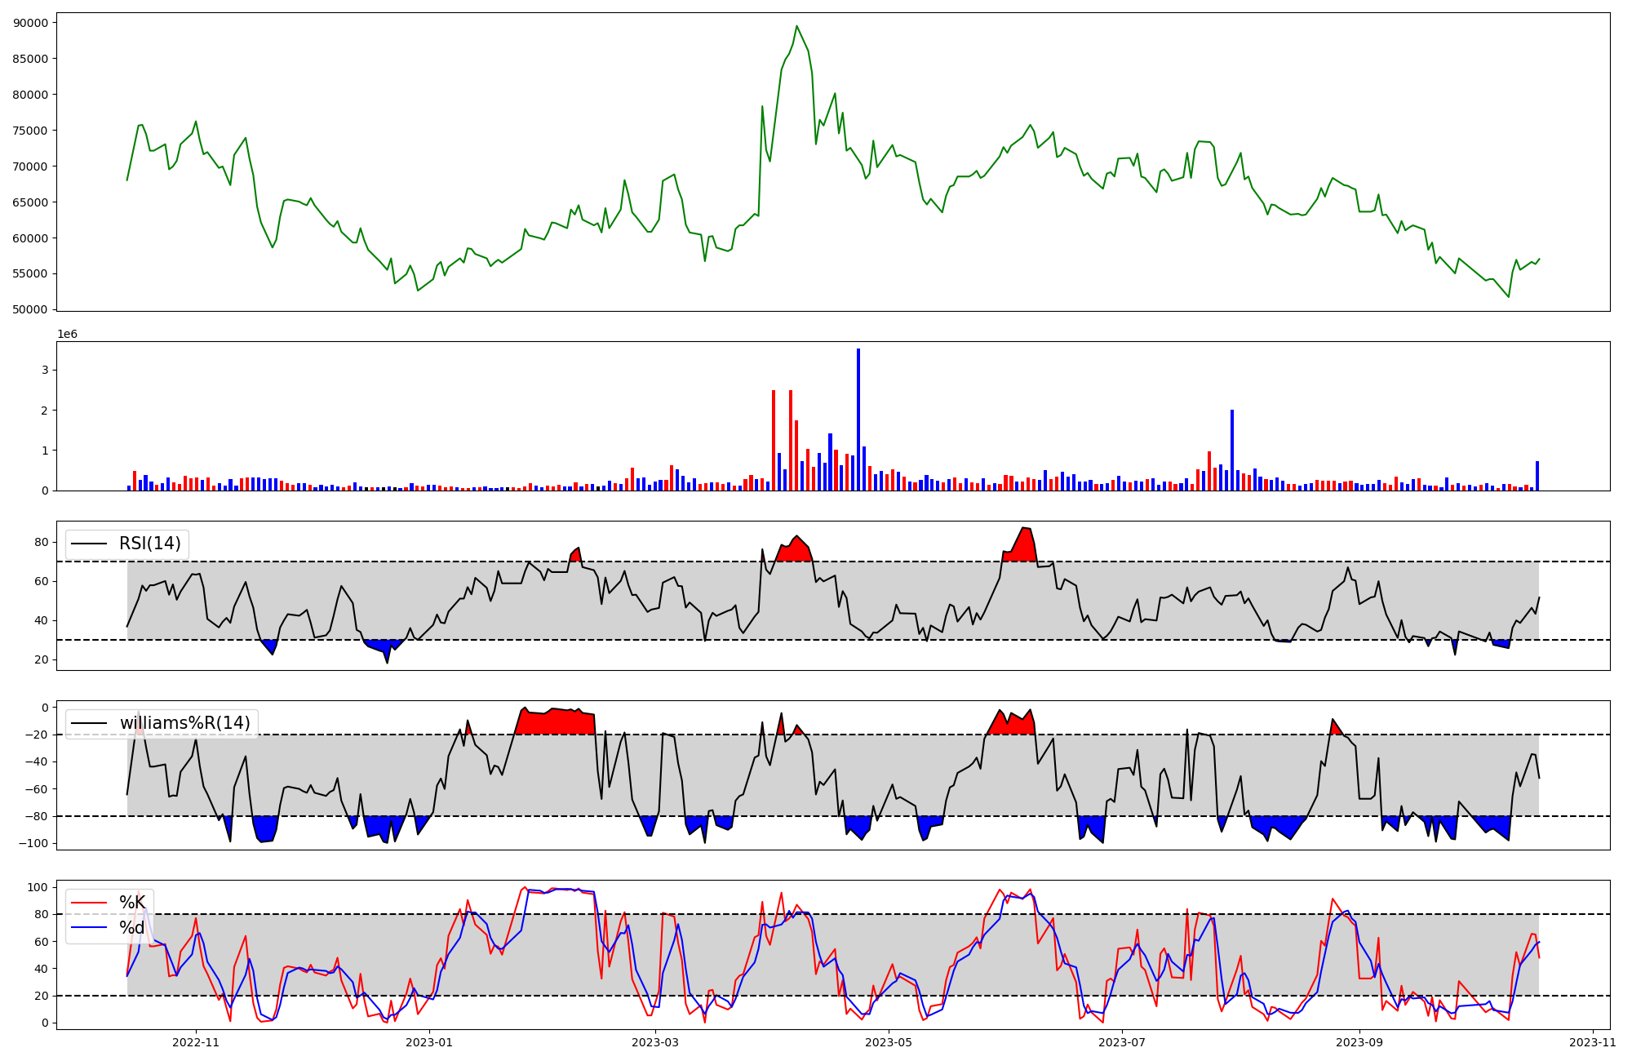The width and height of the screenshot is (1632, 1061).
Task: Click the 1e6 volume scale label
Action: tap(67, 335)
